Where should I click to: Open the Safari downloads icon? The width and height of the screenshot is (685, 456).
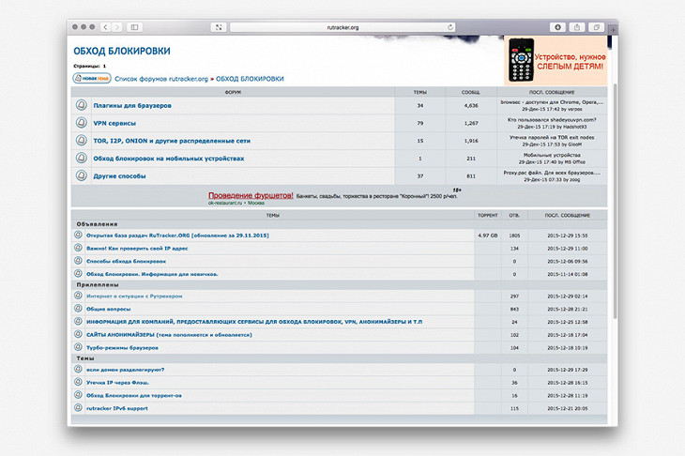point(557,27)
